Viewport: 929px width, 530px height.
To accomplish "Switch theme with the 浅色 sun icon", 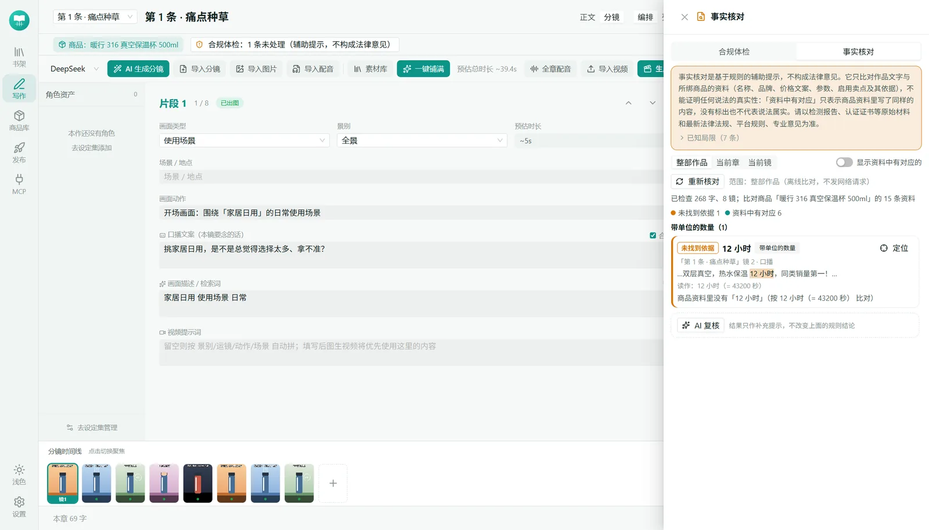I will click(19, 474).
